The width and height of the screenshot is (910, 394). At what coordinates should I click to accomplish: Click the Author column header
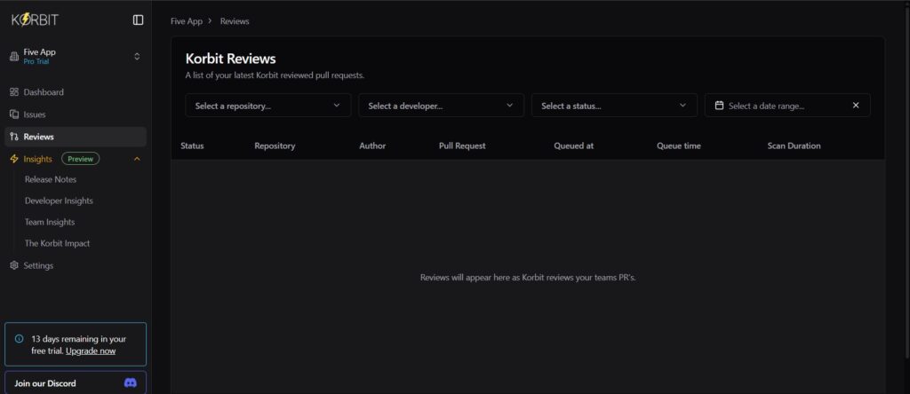[372, 146]
